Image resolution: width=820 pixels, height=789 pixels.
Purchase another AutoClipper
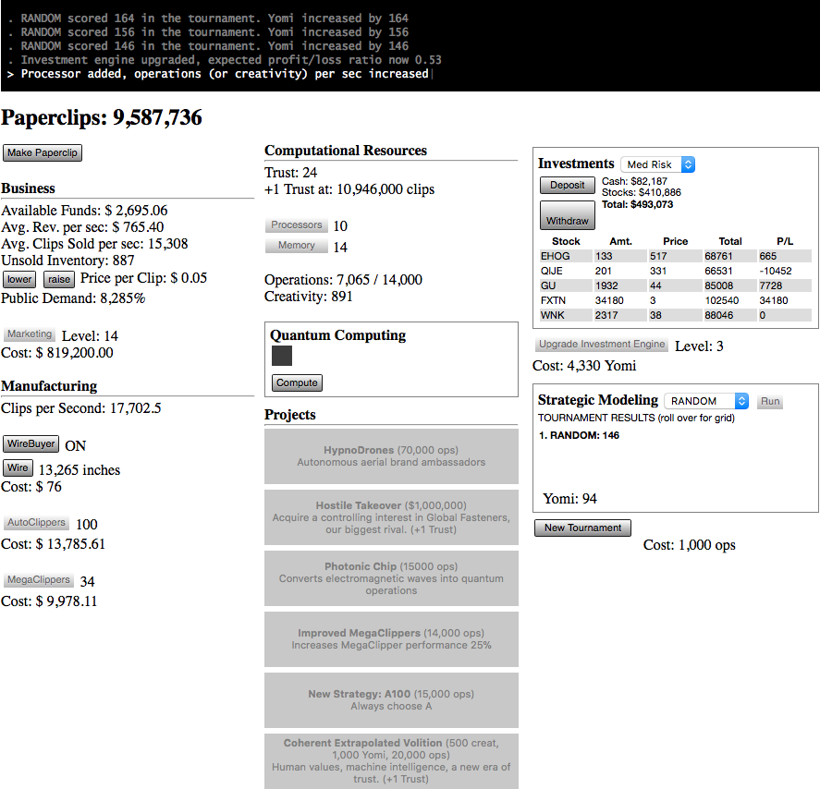pyautogui.click(x=36, y=523)
